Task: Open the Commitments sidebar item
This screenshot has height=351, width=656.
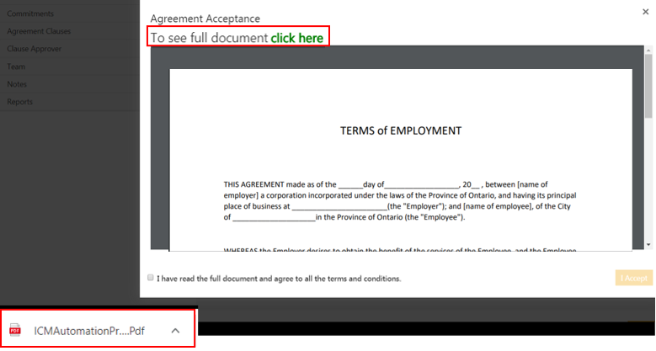Action: [30, 13]
